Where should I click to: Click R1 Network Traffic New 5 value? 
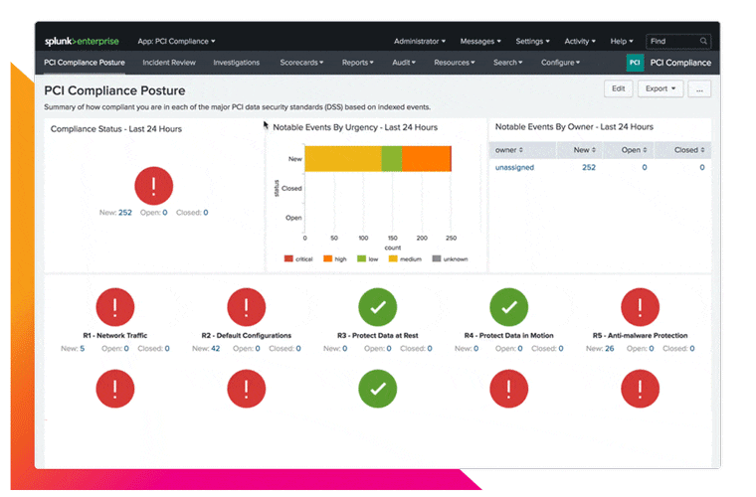click(82, 349)
